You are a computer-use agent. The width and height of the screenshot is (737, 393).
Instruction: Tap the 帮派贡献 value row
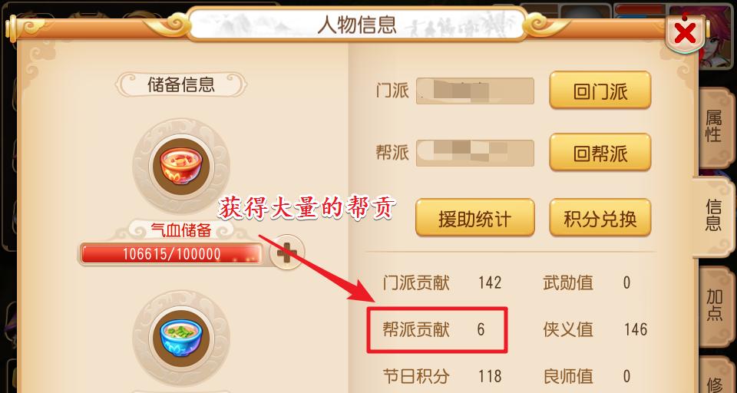pos(437,329)
